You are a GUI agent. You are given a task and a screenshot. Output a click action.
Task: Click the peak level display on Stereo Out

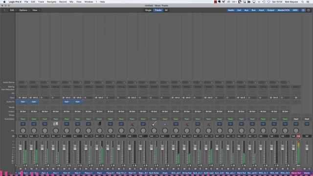coord(298,136)
